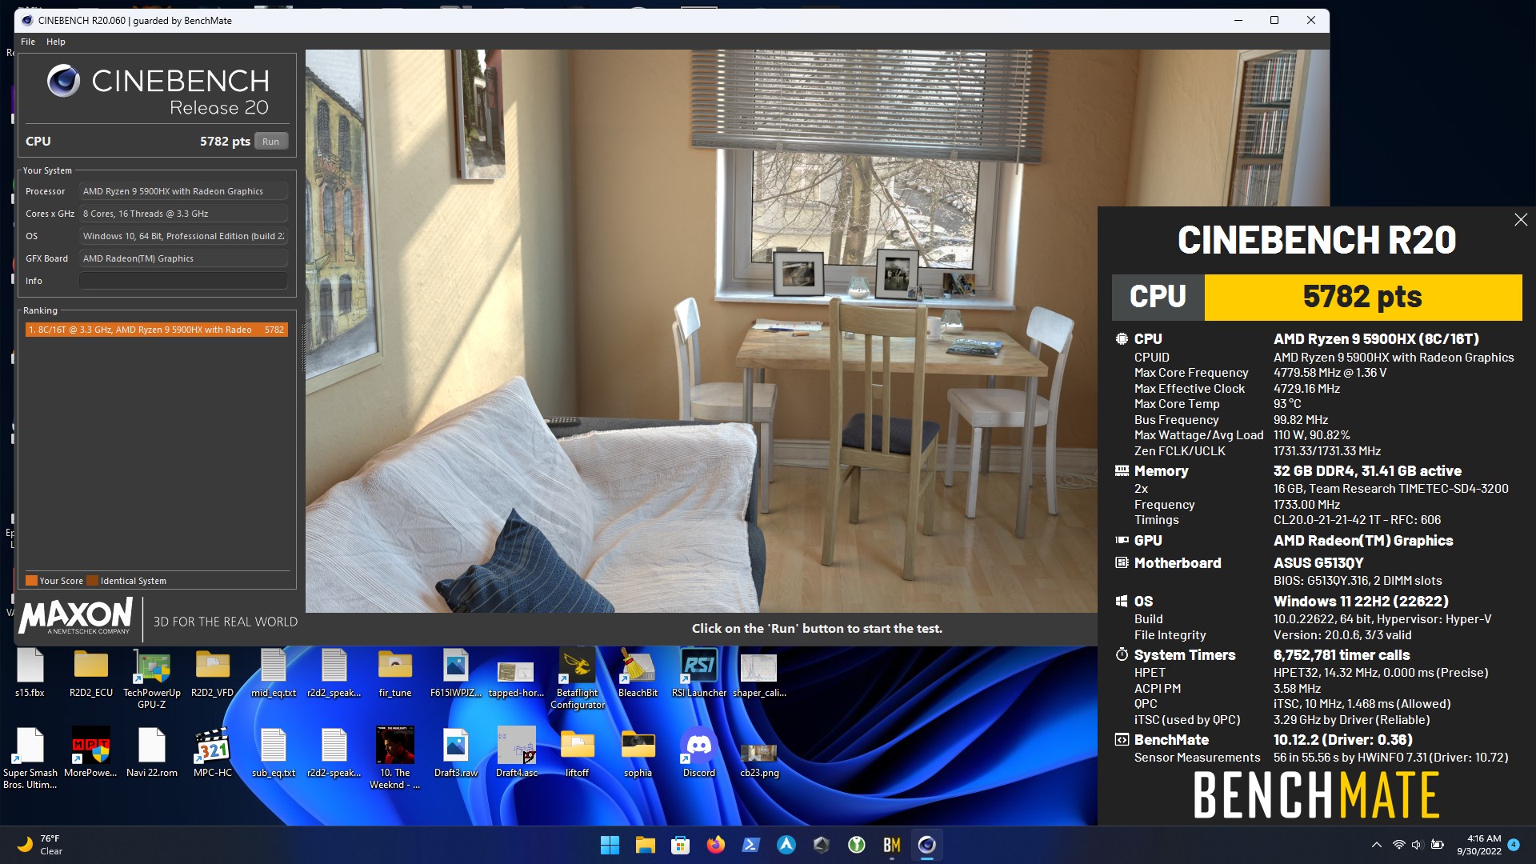Click the rendered room image preview
Viewport: 1536px width, 864px height.
[x=701, y=331]
